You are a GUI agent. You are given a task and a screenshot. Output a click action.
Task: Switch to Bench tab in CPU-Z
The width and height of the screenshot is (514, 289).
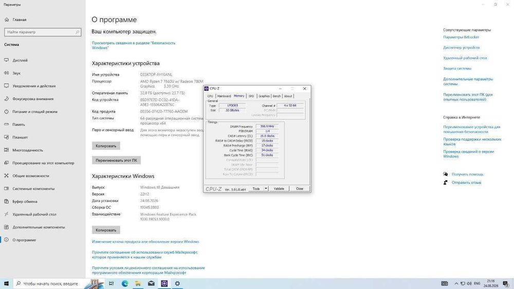(x=277, y=96)
